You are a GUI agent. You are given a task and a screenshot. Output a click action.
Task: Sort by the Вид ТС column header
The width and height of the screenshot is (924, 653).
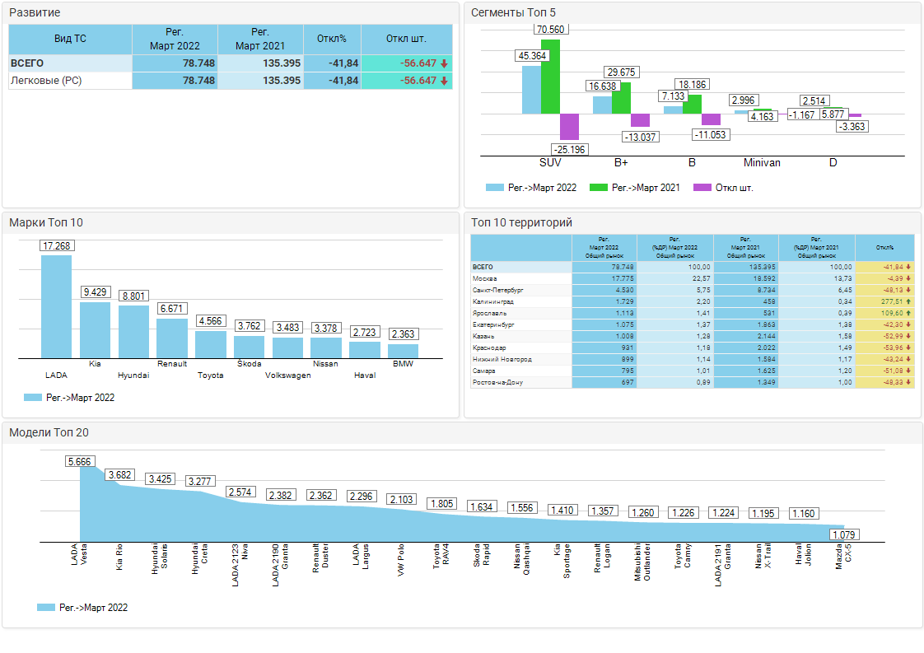tap(70, 39)
